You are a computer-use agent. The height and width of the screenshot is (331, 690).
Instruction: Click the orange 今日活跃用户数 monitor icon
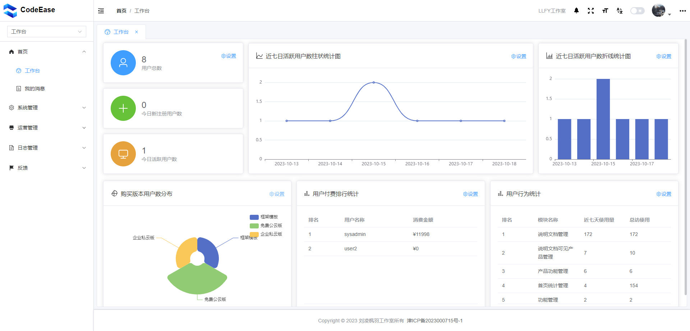coord(123,154)
